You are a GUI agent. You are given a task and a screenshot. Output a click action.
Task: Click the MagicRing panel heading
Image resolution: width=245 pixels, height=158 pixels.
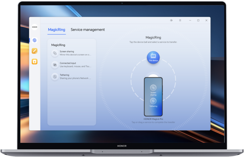tap(58, 45)
